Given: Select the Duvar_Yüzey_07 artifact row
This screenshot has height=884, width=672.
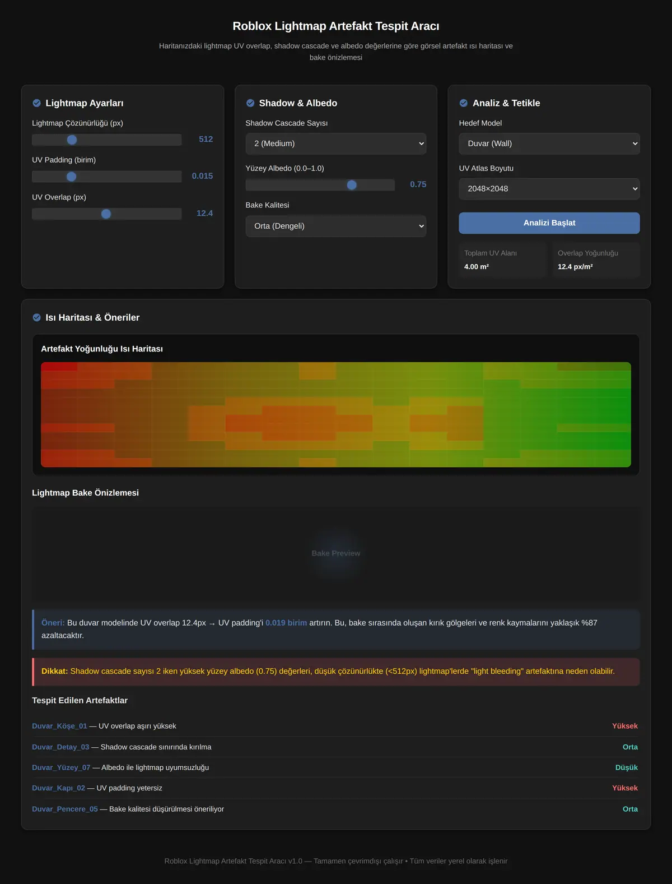Looking at the screenshot, I should (x=335, y=767).
